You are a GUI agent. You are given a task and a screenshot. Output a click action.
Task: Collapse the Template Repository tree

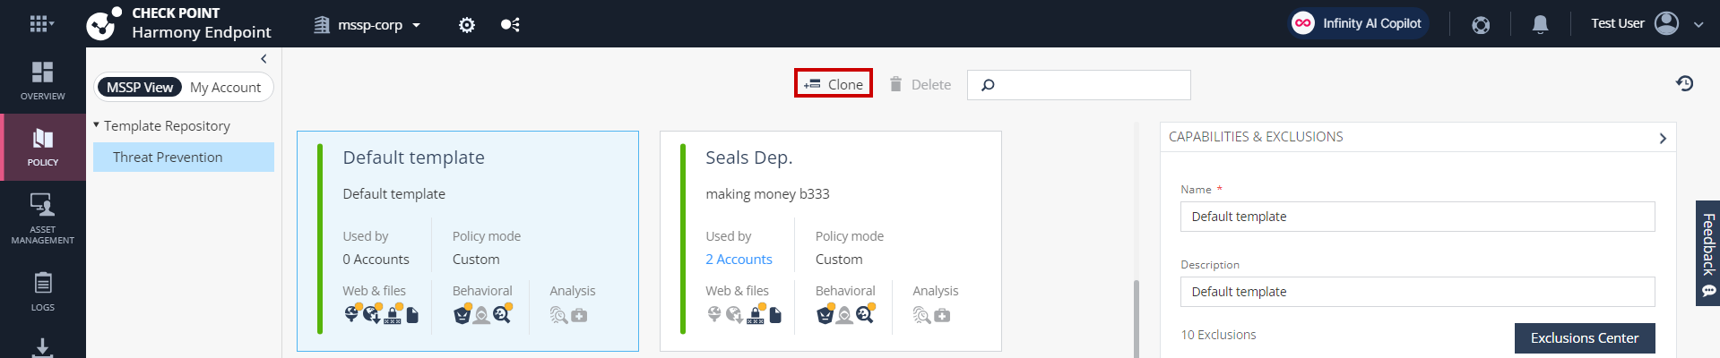click(x=97, y=125)
